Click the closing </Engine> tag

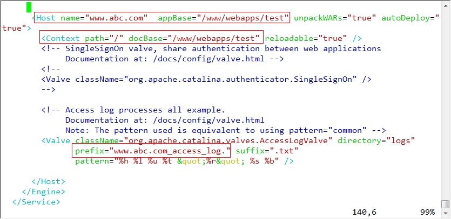43,192
